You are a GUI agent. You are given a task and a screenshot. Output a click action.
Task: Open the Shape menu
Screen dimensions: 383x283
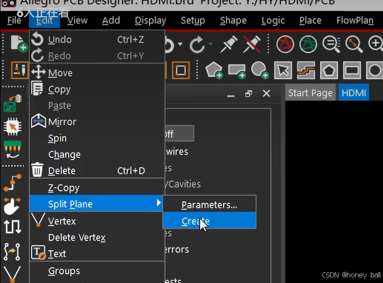[233, 20]
